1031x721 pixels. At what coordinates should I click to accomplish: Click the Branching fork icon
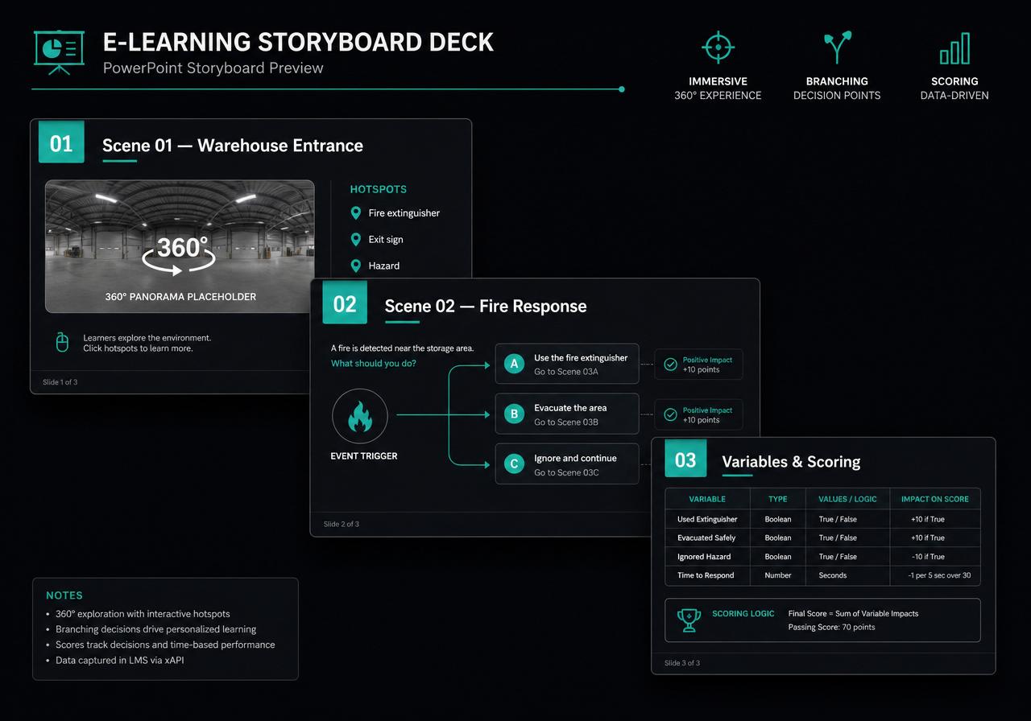837,47
